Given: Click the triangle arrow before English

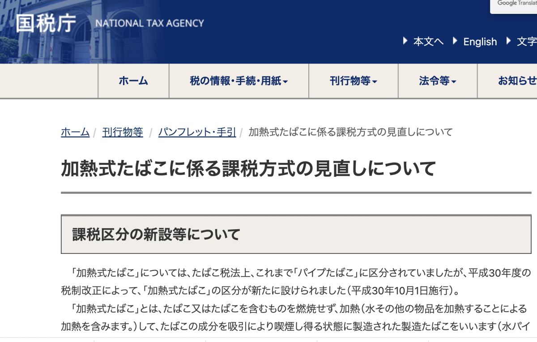Looking at the screenshot, I should pyautogui.click(x=455, y=41).
